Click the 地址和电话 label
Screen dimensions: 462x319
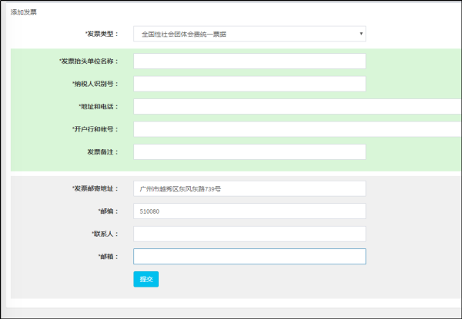click(99, 107)
